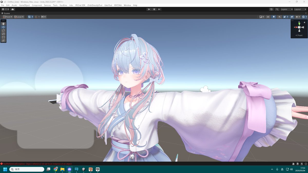The image size is (308, 173).
Task: Click the Step frame button
Action: (159, 9)
